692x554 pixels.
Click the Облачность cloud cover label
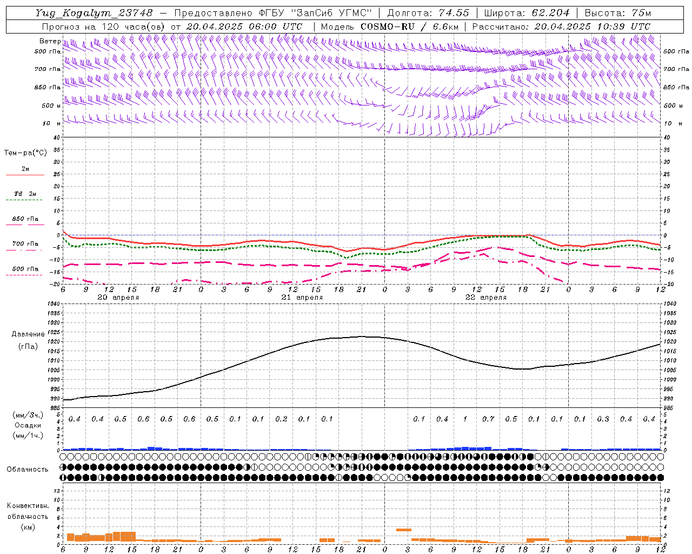[x=28, y=470]
